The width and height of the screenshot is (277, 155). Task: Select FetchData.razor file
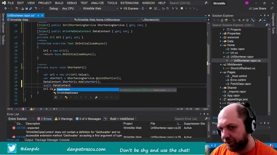point(241,84)
